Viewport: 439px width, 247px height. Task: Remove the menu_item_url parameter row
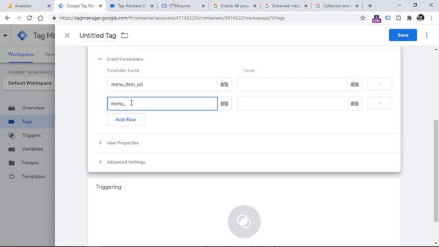point(379,84)
